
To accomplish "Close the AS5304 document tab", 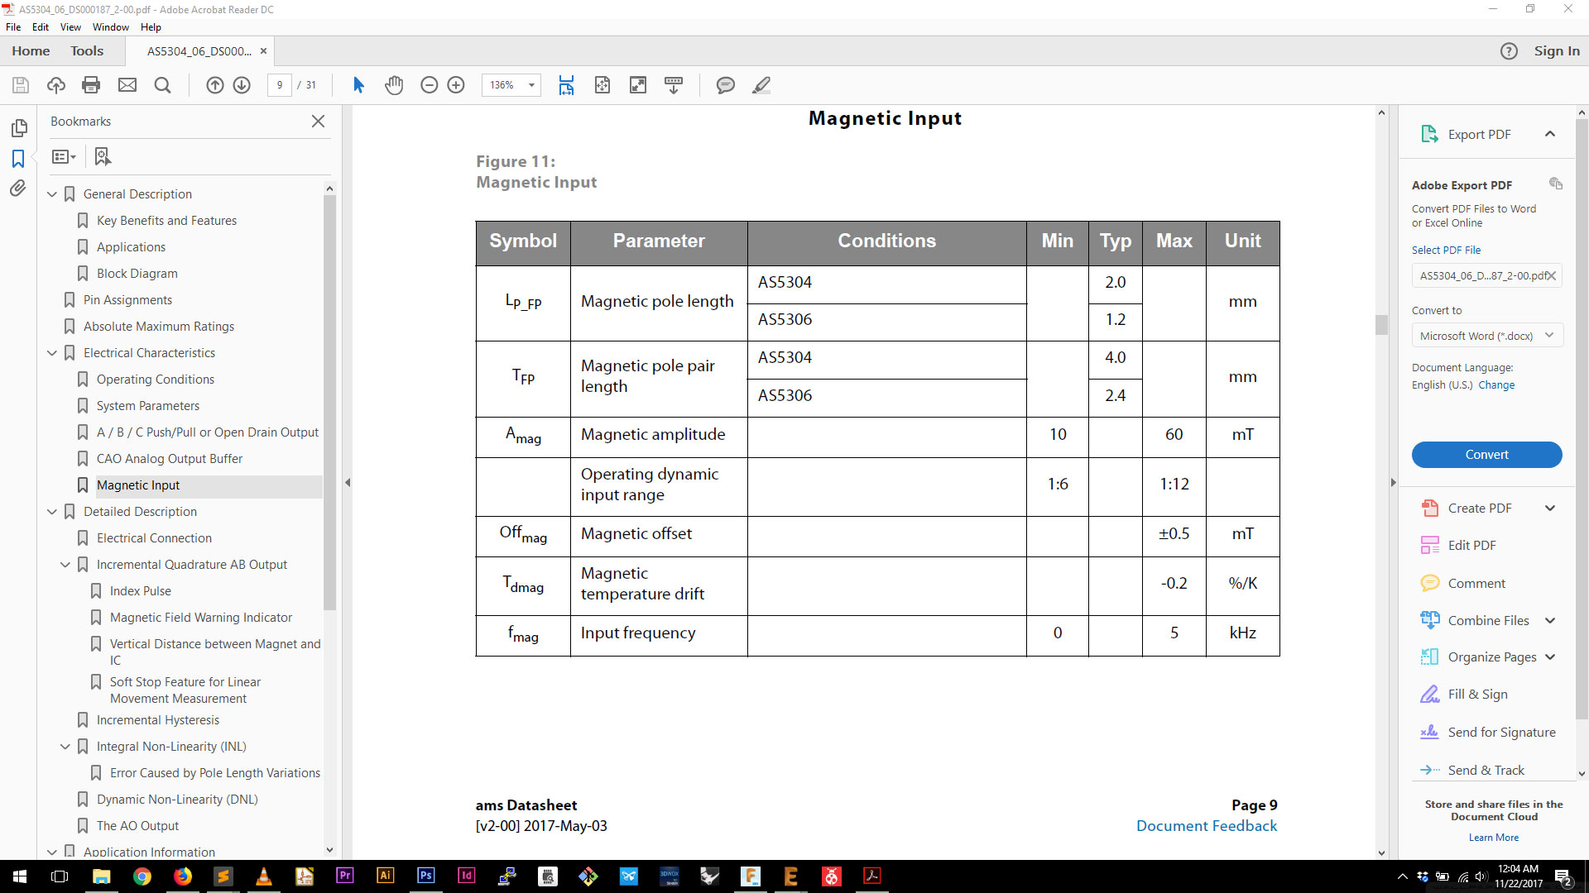I will pos(263,51).
